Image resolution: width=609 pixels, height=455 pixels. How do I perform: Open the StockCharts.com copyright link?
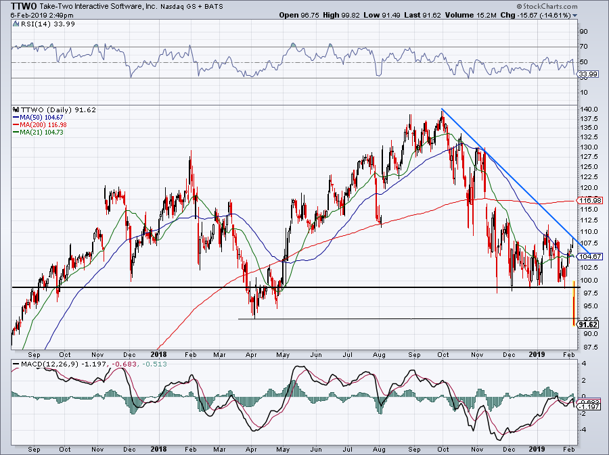547,6
